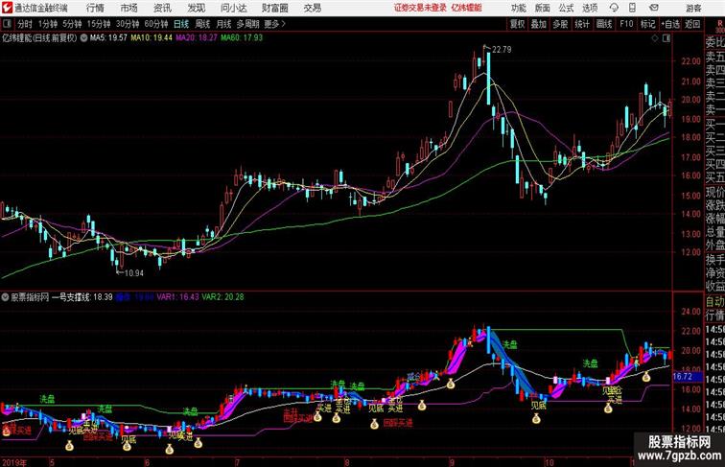Viewport: 725px width, 467px height.
Task: Click the 统计 statistics button
Action: coord(582,24)
